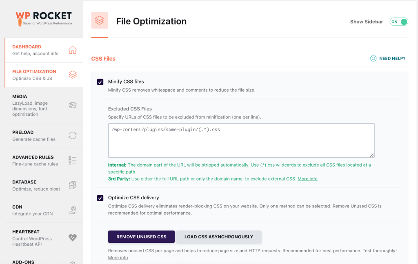
Task: Click the Preload refresh arrows icon
Action: coord(72,136)
